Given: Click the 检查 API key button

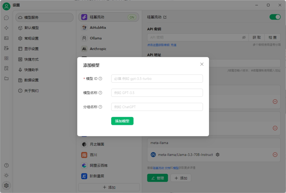Looking at the screenshot, I should click(272, 37).
